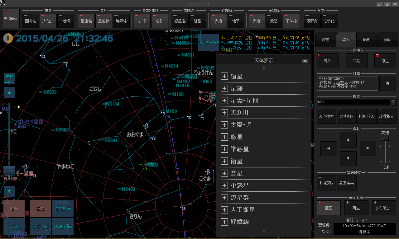399x239 pixels.
Task: Click the orange number 8 badge
Action: click(8, 39)
